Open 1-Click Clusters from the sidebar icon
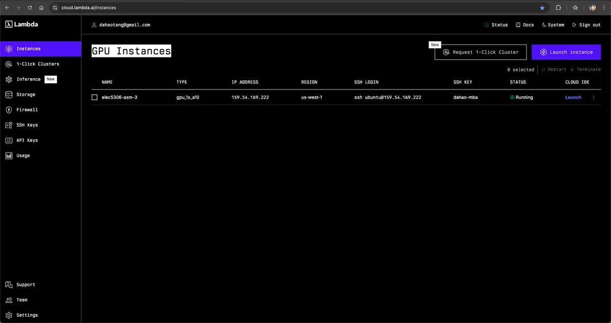The height and width of the screenshot is (323, 611). tap(9, 64)
